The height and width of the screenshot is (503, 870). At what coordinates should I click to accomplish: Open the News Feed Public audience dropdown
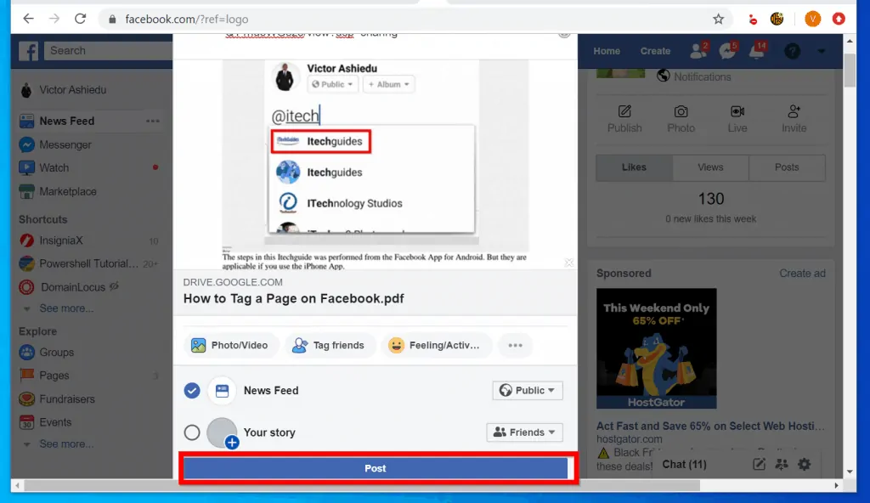(x=527, y=390)
